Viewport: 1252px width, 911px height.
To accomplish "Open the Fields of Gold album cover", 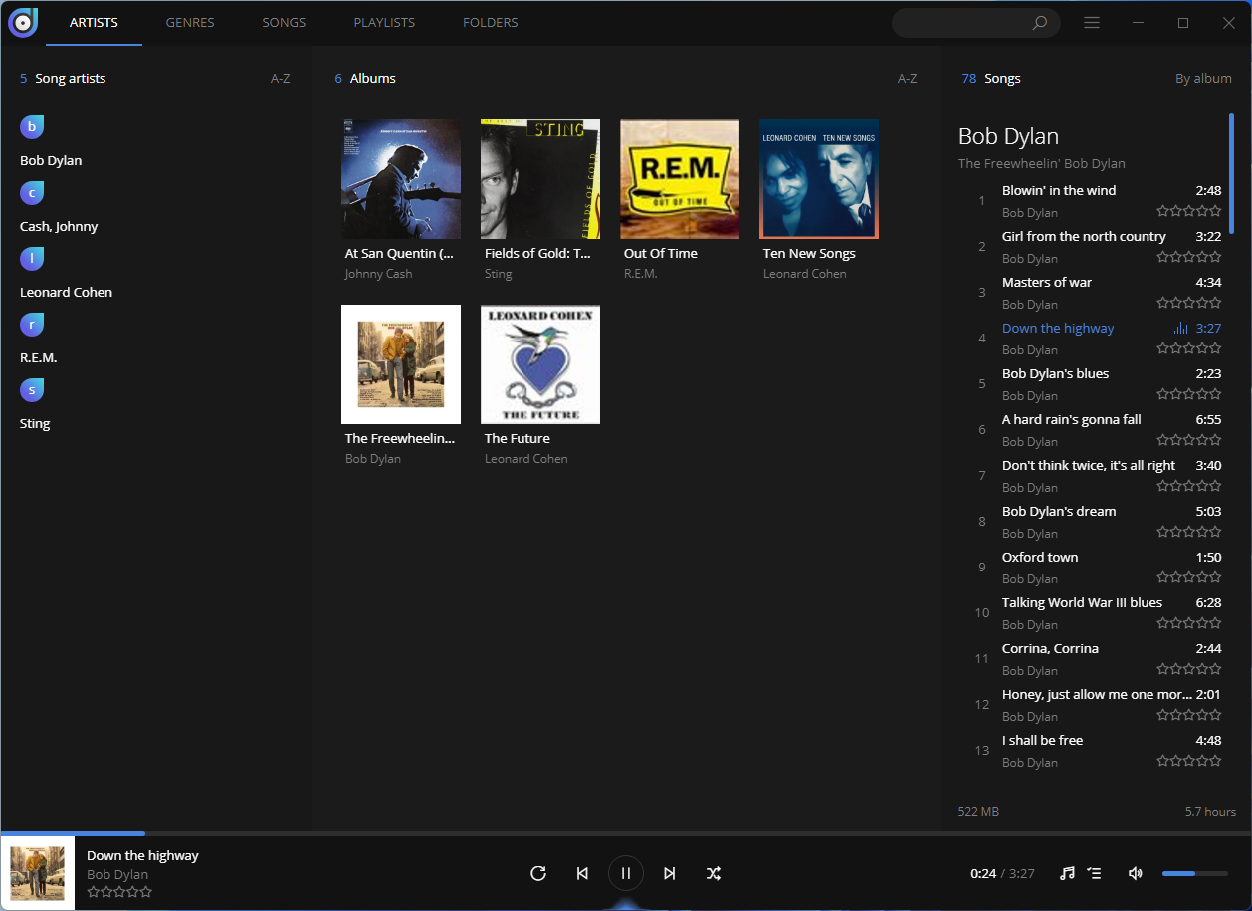I will click(540, 179).
